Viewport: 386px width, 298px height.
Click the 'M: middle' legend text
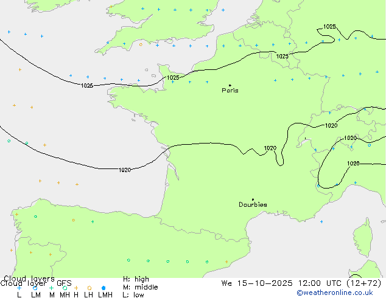coord(140,287)
